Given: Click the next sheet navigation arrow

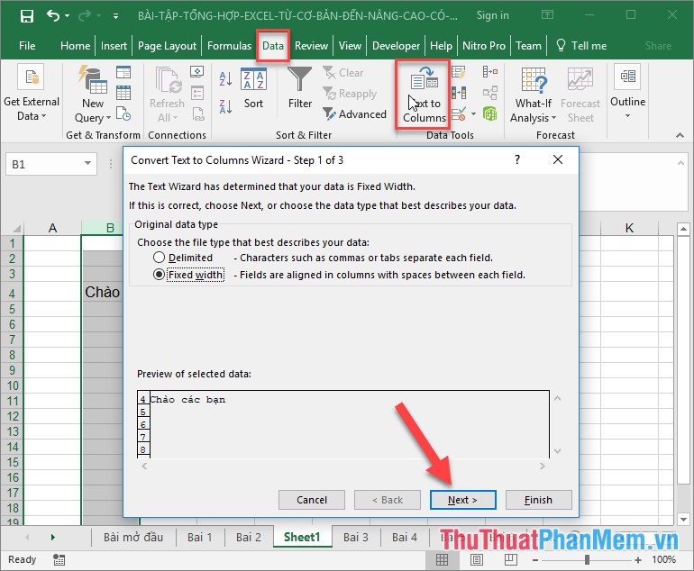Looking at the screenshot, I should pos(52,538).
